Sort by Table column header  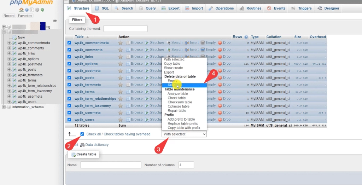(x=79, y=37)
